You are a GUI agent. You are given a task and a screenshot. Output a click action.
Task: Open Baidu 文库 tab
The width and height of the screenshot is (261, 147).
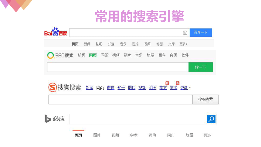tap(171, 44)
